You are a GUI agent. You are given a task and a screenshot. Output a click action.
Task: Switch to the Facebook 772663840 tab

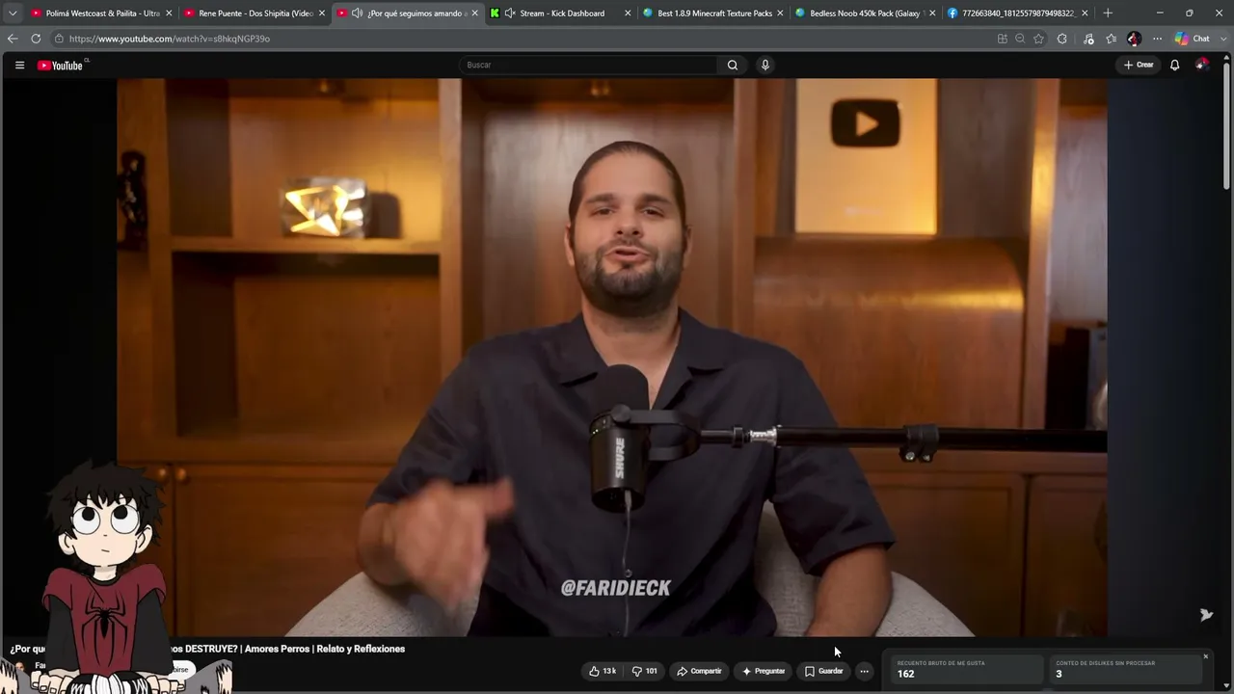tap(1018, 13)
